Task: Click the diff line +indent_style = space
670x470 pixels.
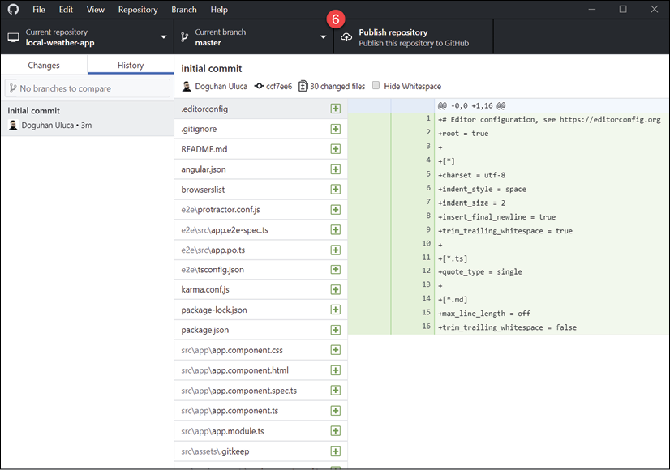Action: tap(482, 189)
